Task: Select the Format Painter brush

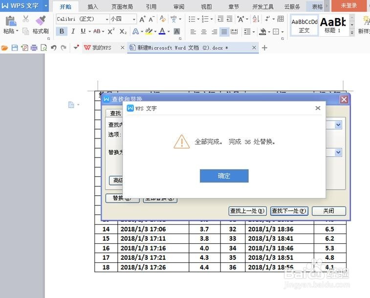Action: coord(41,21)
